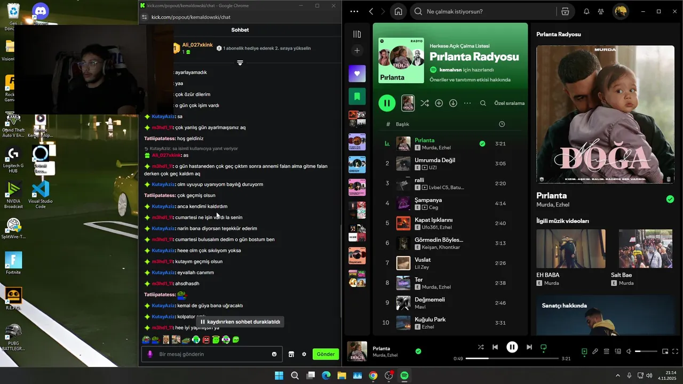The width and height of the screenshot is (683, 384).
Task: Open Spotify Home
Action: click(x=398, y=11)
